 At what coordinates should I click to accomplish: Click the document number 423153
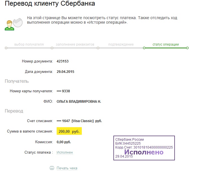pyautogui.click(x=63, y=61)
